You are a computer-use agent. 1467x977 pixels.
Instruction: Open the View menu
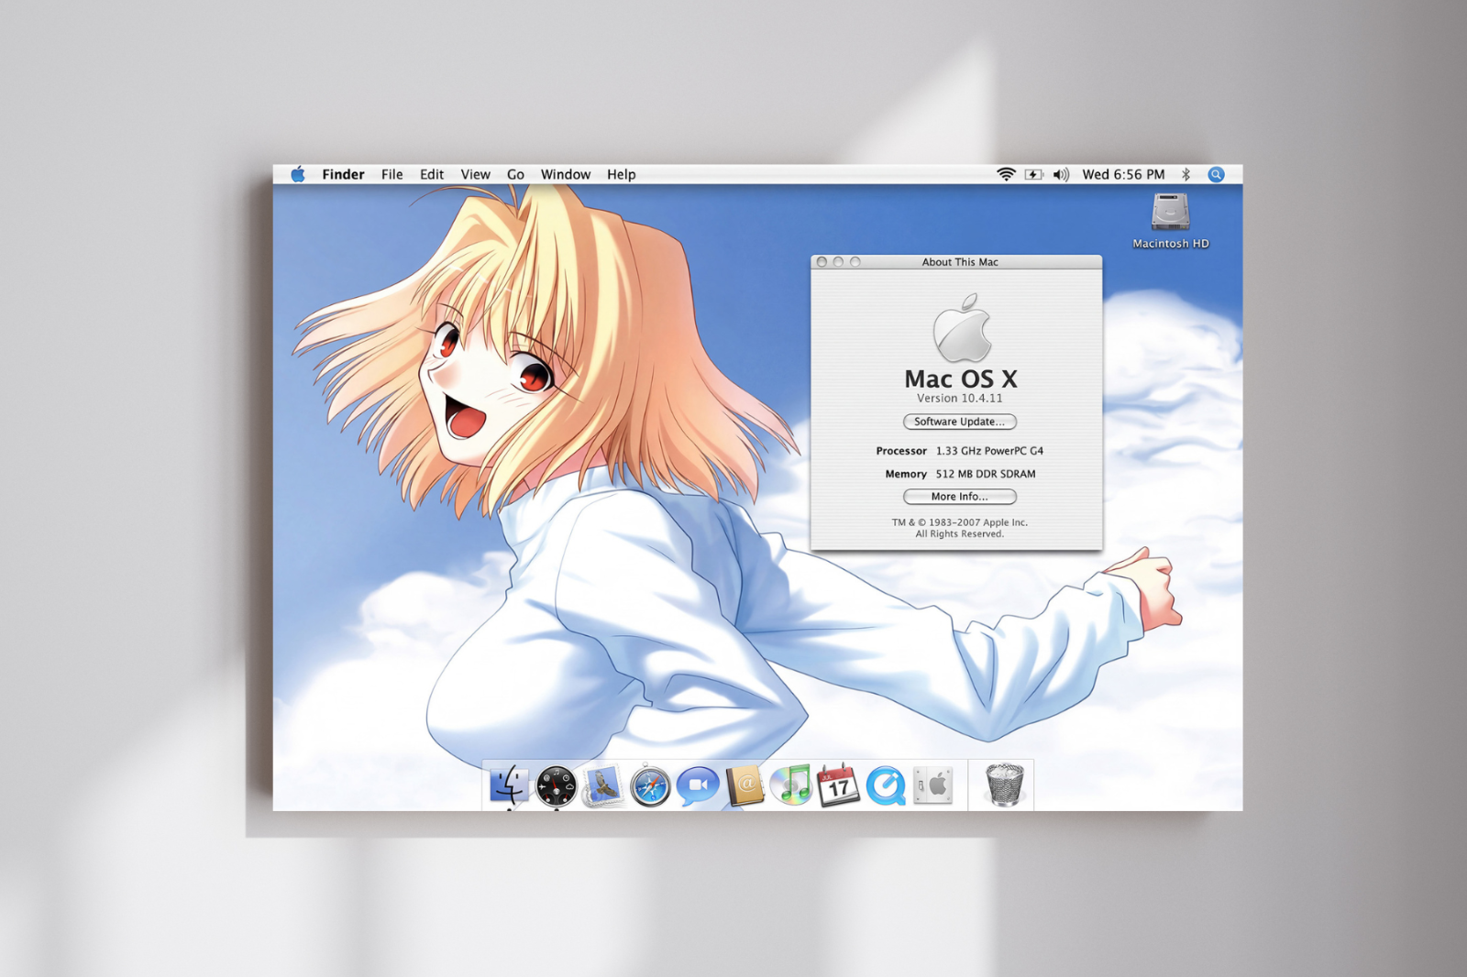475,174
